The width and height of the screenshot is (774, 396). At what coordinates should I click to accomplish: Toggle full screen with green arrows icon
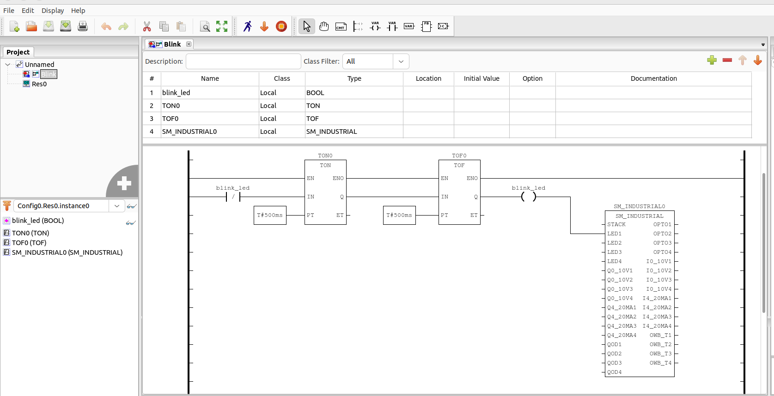coord(222,26)
